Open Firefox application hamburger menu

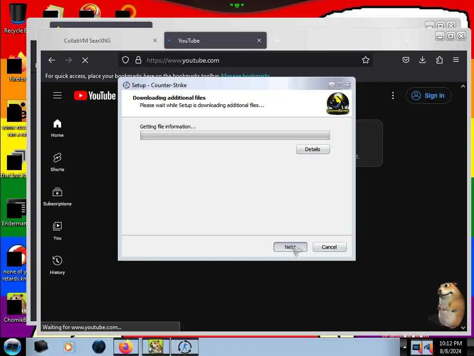click(x=456, y=60)
